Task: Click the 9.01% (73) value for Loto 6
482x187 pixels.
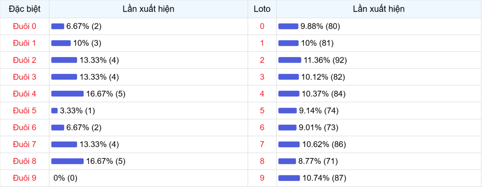Action: point(319,128)
